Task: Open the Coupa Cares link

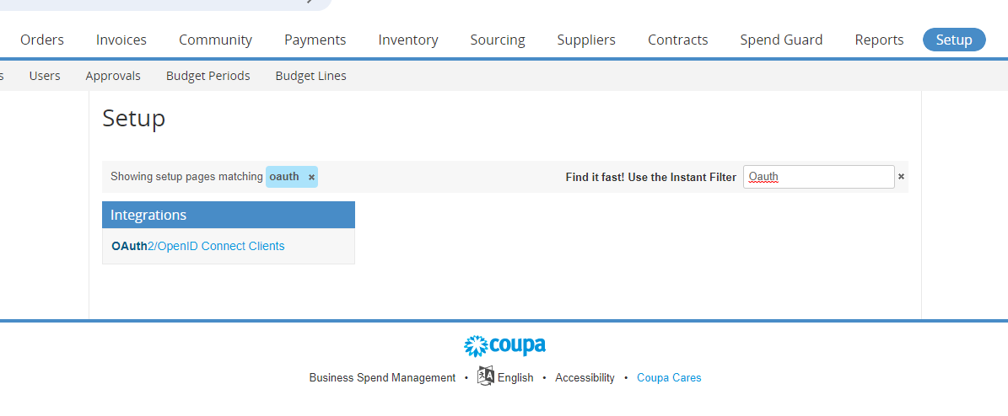Action: 669,377
